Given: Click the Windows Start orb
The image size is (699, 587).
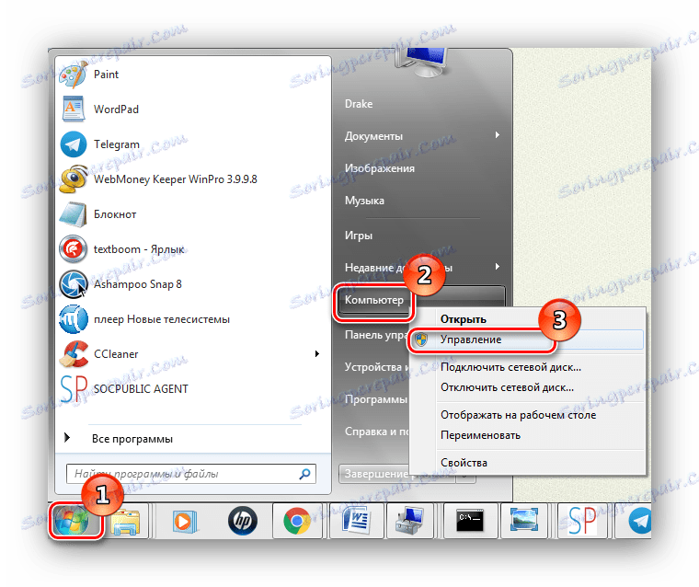Looking at the screenshot, I should (x=71, y=520).
